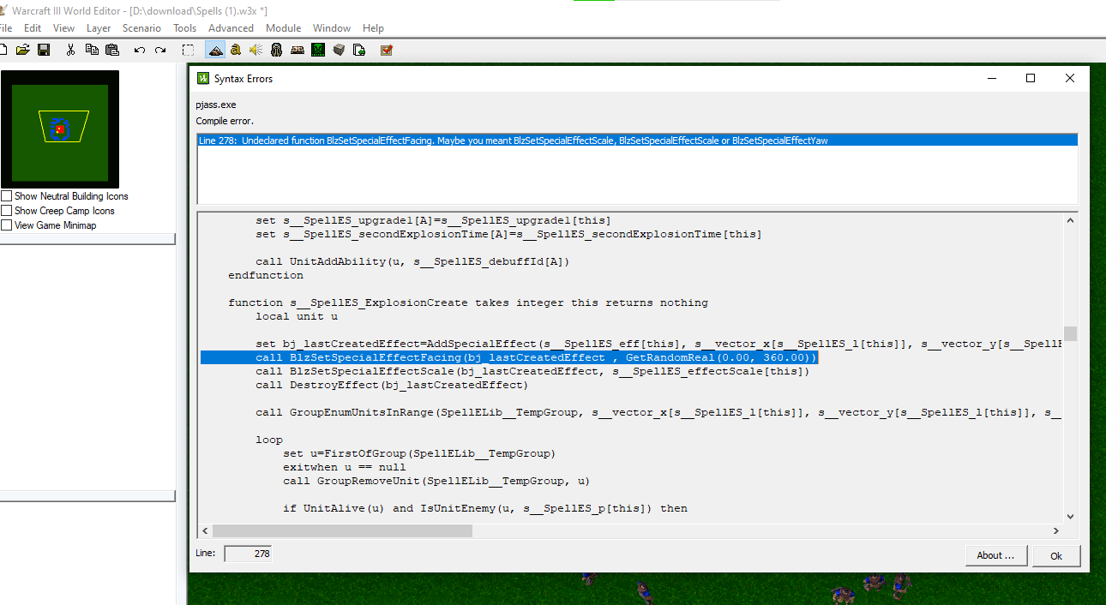Click the UnitAddAbility call line
Viewport: 1106px width, 605px height.
coord(412,261)
